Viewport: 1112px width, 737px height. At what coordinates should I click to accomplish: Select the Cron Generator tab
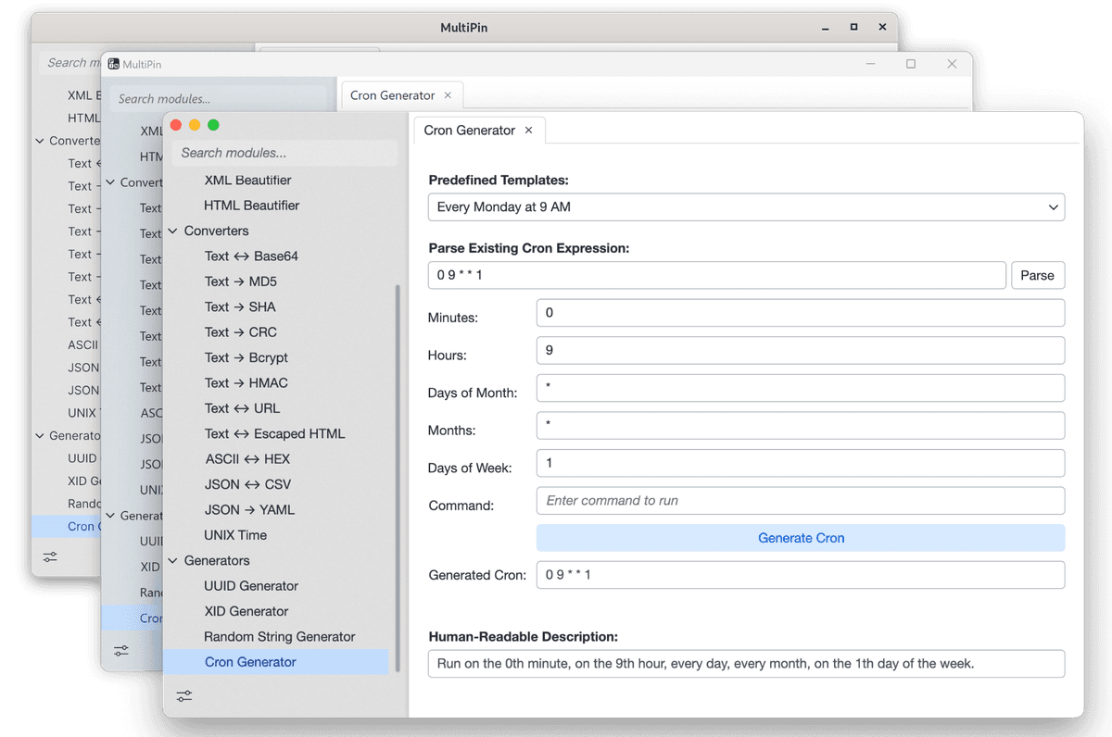(x=469, y=131)
